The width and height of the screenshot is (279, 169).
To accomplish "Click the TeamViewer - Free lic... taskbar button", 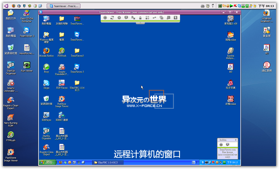I will (64, 6).
